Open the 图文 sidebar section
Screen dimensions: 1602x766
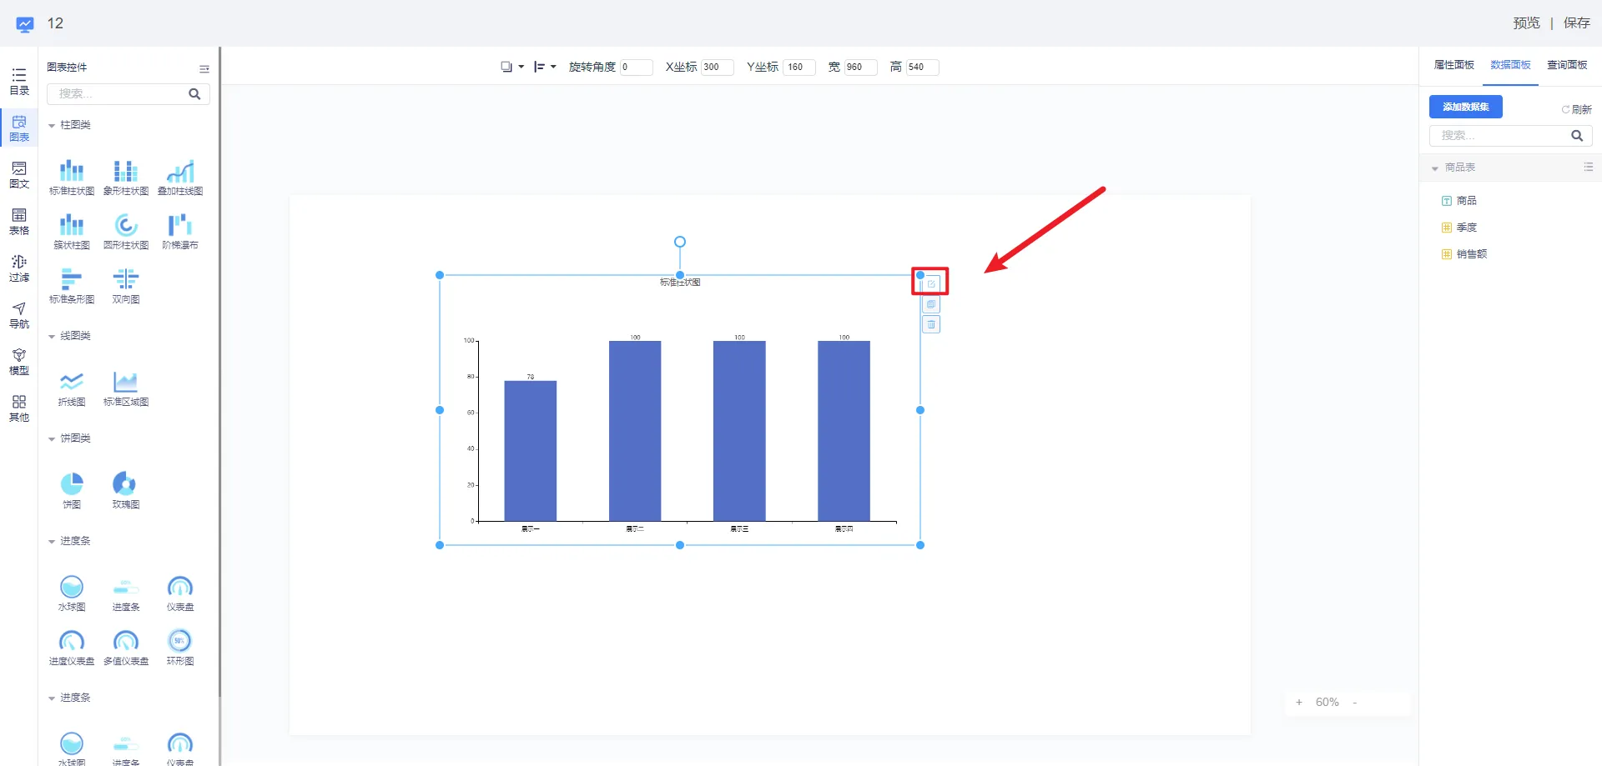(x=19, y=175)
